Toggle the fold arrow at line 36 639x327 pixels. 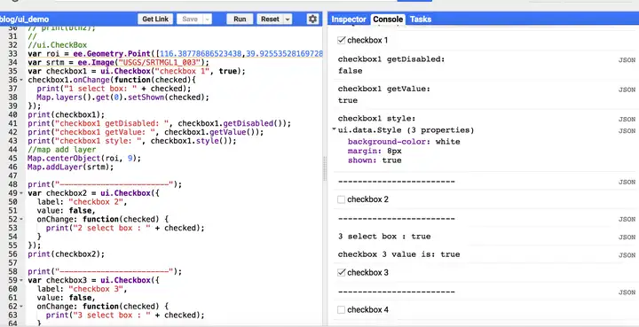tap(21, 80)
